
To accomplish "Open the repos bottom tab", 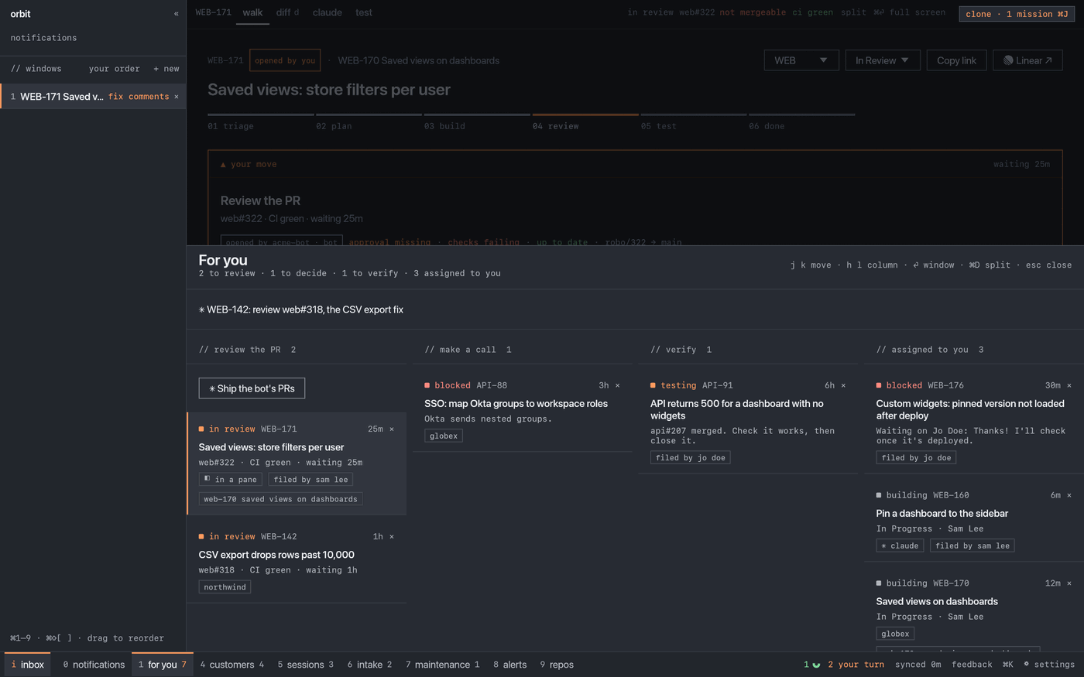I will [x=557, y=665].
